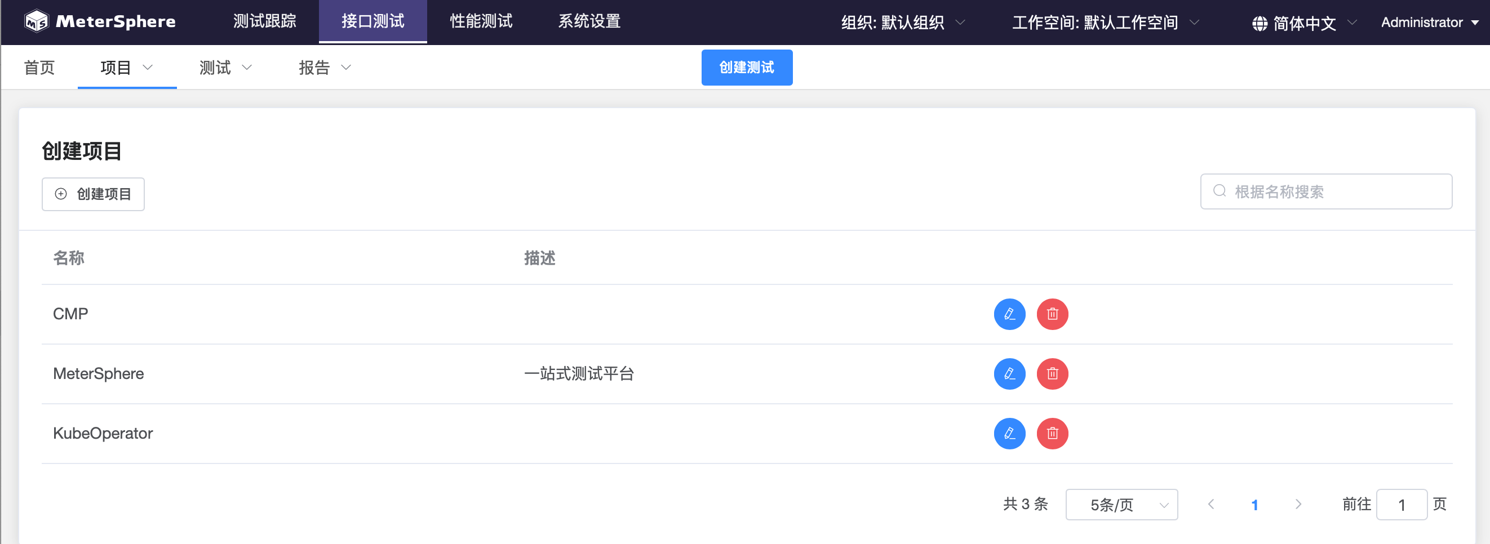Screen dimensions: 1490x544
Task: Click the CMP project name
Action: (x=70, y=314)
